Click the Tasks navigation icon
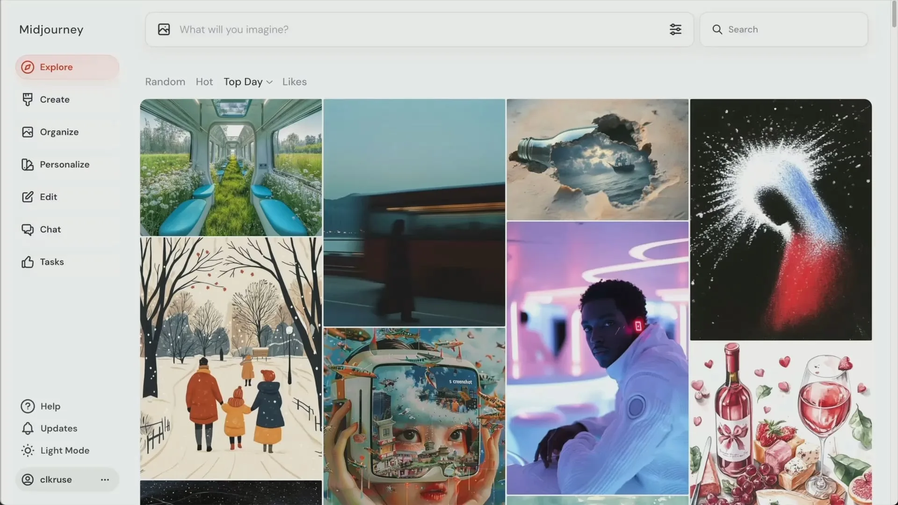898x505 pixels. (x=27, y=262)
